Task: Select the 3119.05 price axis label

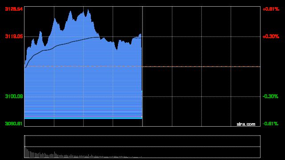Action: click(14, 36)
